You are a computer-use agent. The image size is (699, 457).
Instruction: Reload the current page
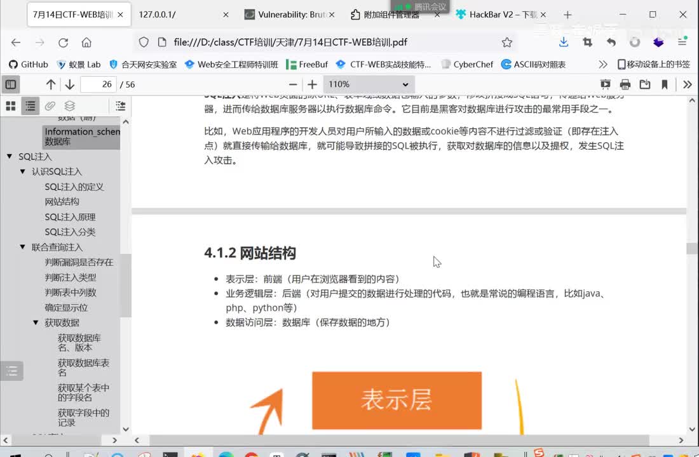(63, 43)
